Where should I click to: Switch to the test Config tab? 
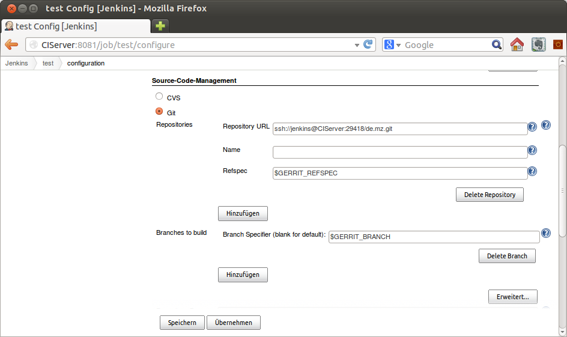[x=76, y=26]
